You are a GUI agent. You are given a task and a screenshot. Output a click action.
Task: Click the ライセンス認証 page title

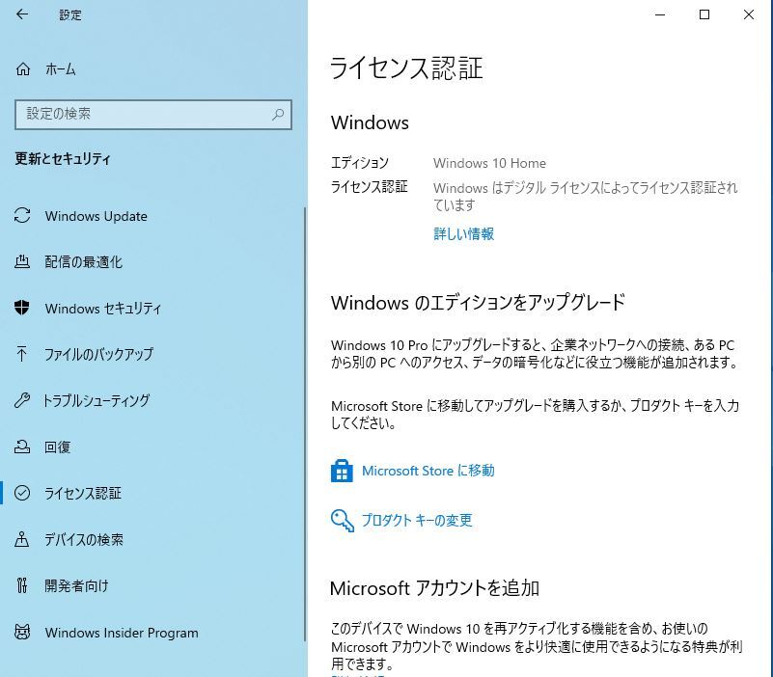point(406,68)
